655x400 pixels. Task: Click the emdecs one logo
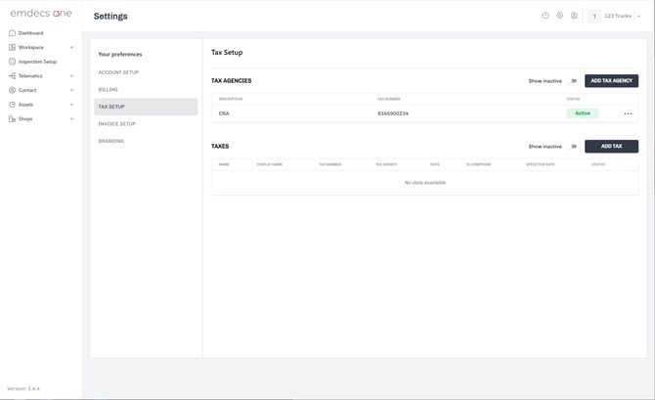41,13
